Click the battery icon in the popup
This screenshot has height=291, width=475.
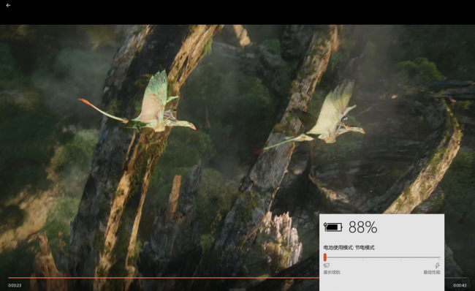(x=333, y=227)
